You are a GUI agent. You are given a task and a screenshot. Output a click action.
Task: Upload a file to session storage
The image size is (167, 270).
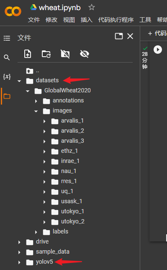28,54
